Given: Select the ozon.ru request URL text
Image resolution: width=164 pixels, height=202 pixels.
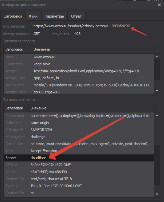Looking at the screenshot, I should (x=82, y=26).
